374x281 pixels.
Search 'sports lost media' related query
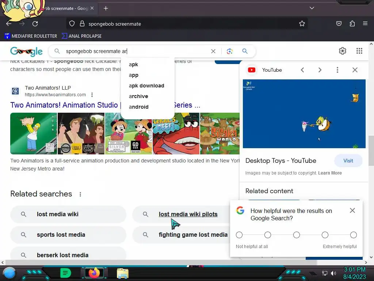click(x=68, y=235)
